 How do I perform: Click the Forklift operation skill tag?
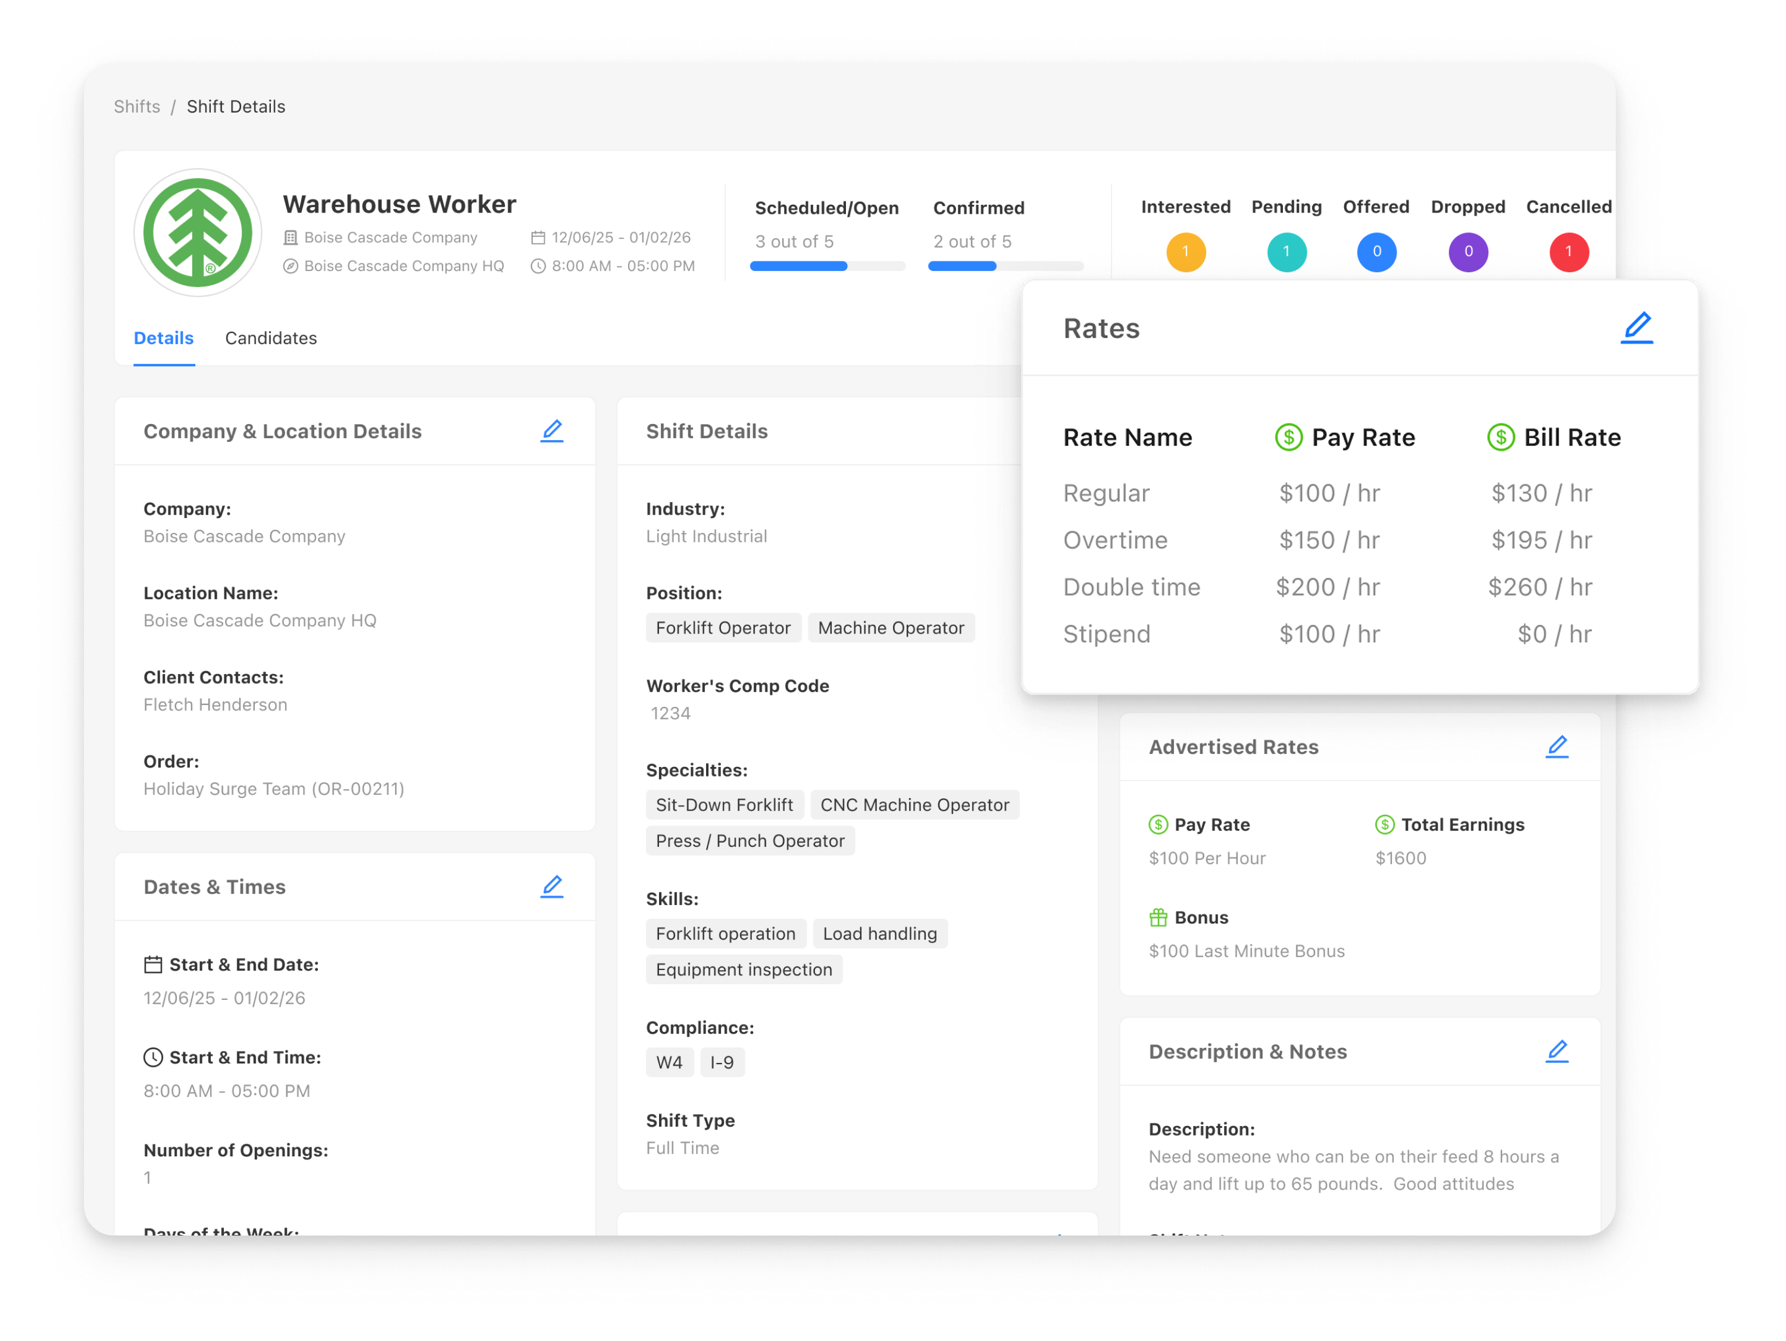point(726,934)
